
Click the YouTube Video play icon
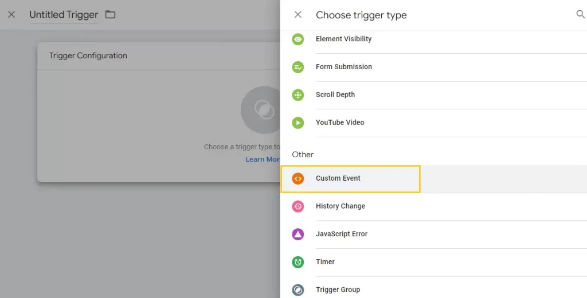[298, 123]
